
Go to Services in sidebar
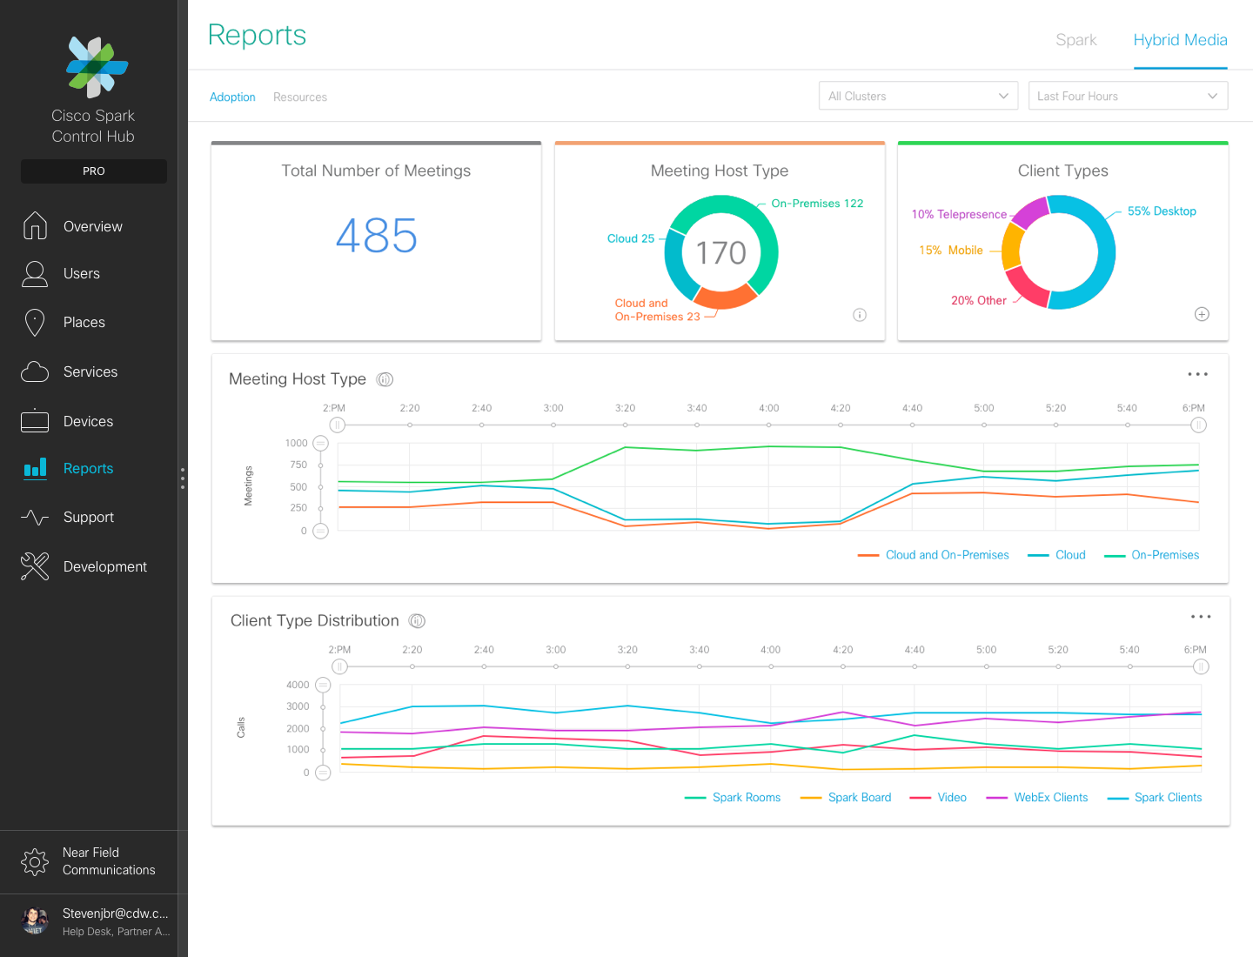pyautogui.click(x=90, y=372)
